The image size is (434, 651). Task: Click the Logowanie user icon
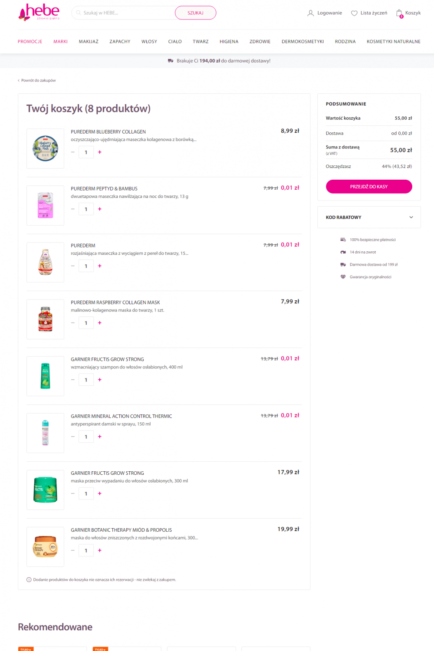coord(310,13)
